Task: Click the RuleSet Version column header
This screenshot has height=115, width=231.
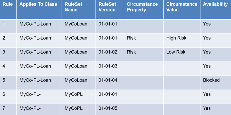Action: tap(107, 7)
